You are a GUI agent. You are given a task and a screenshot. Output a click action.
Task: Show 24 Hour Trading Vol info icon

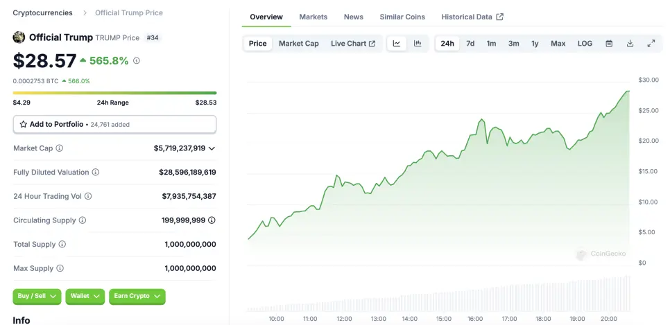pyautogui.click(x=88, y=196)
